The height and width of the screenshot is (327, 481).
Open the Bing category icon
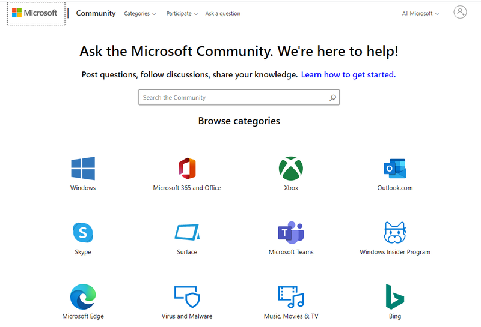click(395, 296)
